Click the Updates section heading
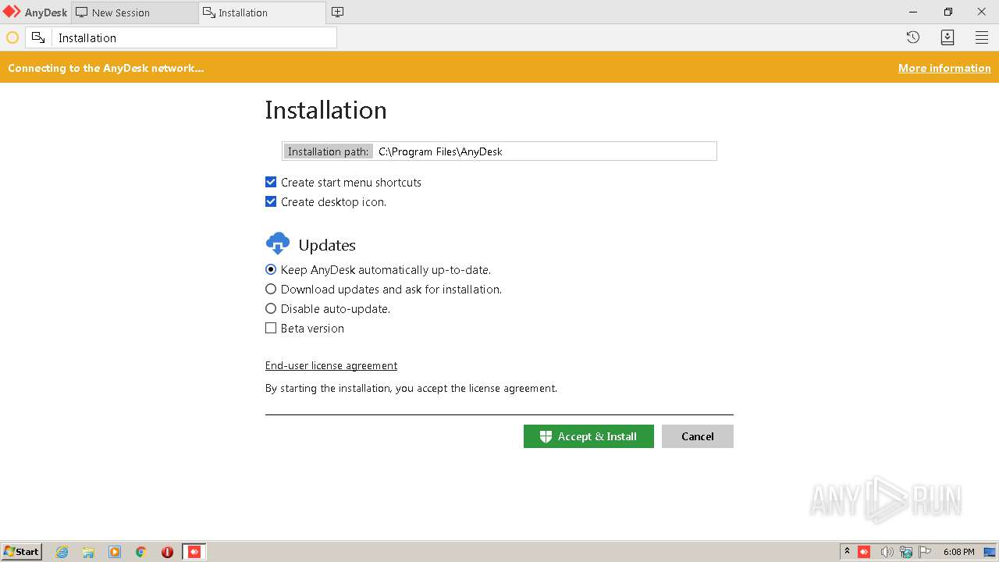 tap(327, 245)
